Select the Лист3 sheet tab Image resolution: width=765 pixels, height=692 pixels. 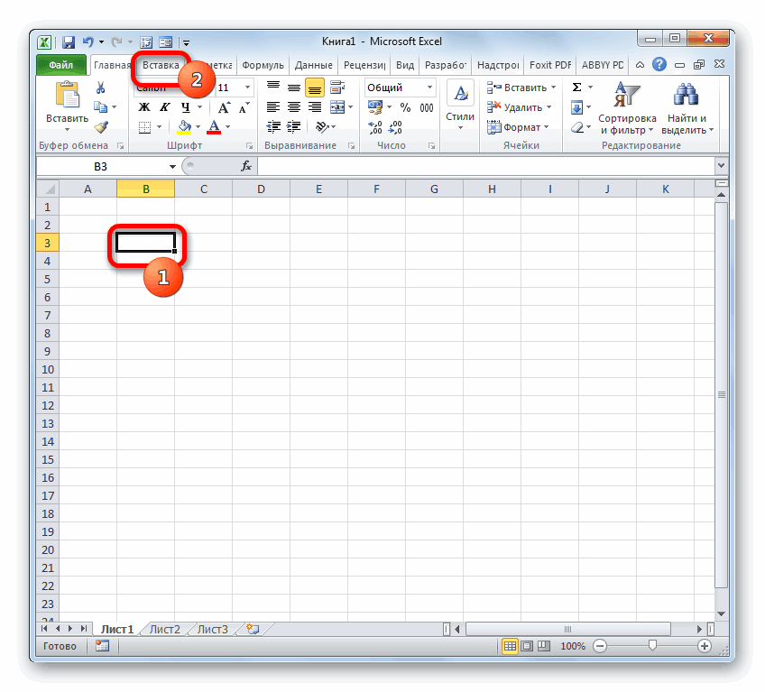[212, 629]
